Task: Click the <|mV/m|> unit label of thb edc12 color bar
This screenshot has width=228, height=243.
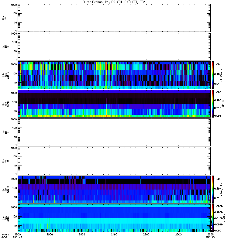Action: point(222,75)
